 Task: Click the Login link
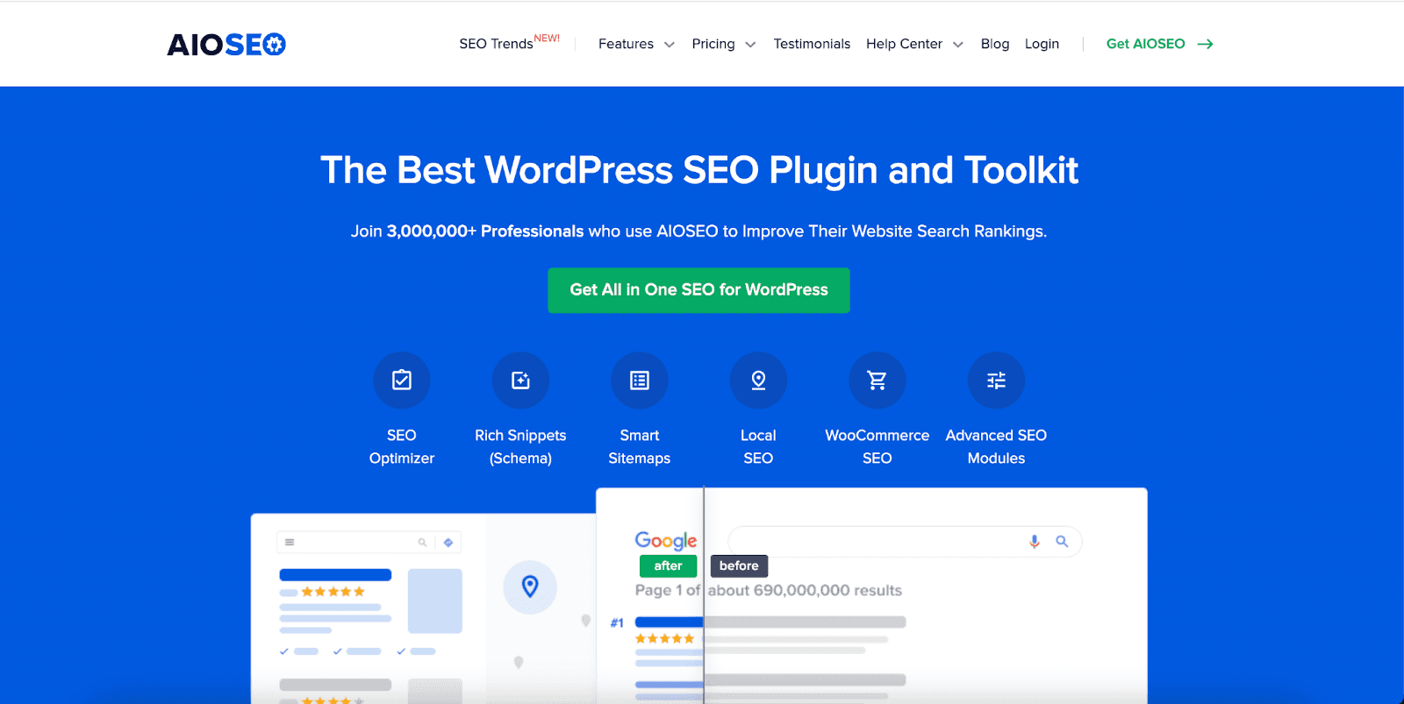1042,44
